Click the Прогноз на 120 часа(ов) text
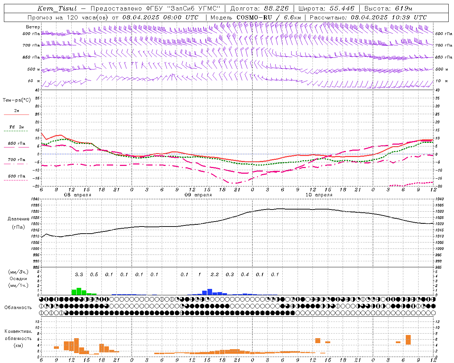This screenshot has height=363, width=454. coord(68,17)
